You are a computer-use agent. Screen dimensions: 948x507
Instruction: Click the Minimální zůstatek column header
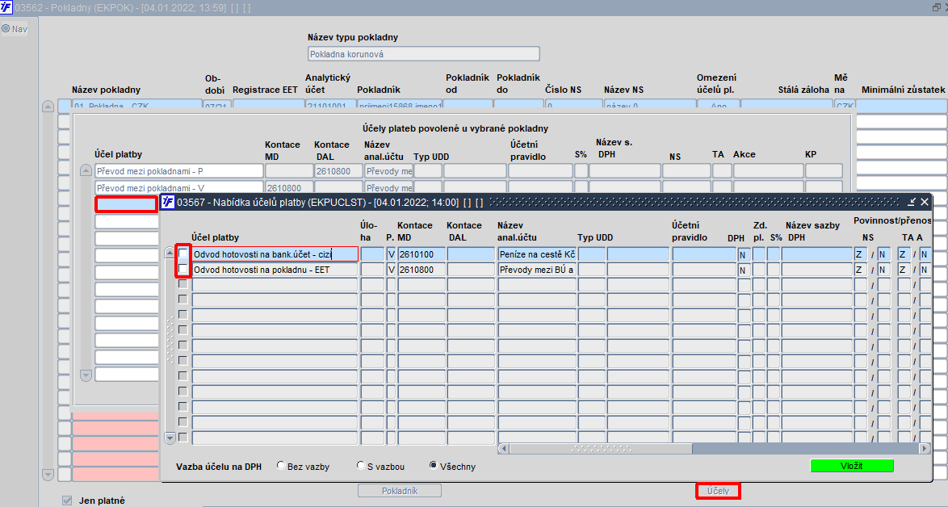click(904, 90)
